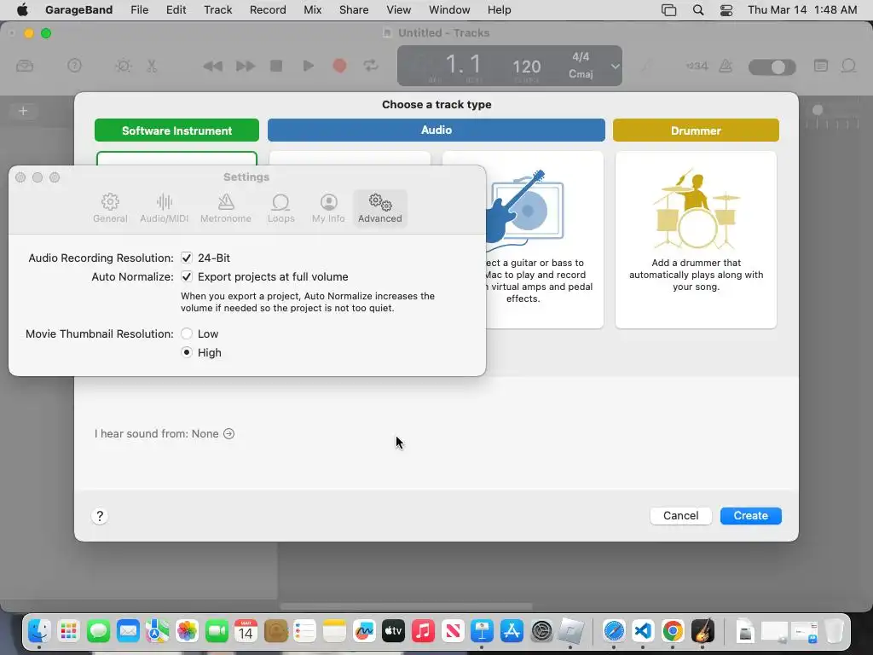Select the guitar or bass audio card

pos(544,240)
